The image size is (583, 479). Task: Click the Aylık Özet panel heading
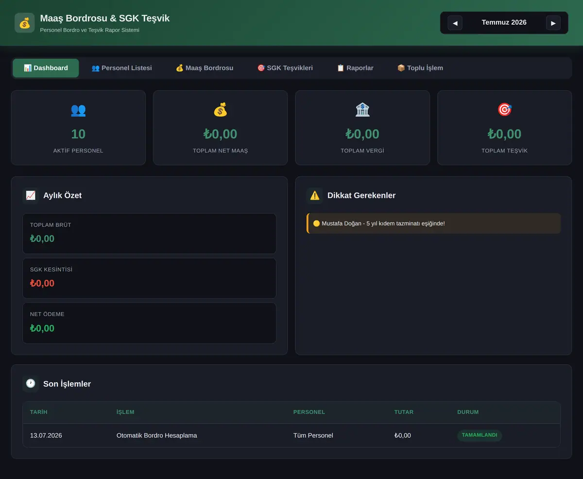pos(62,195)
